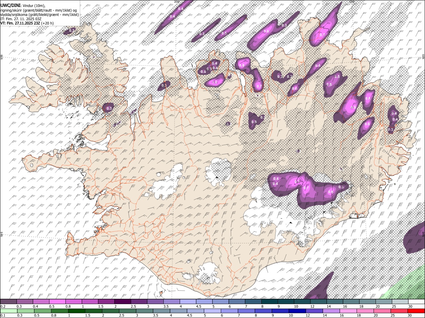The width and height of the screenshot is (425, 318).
Task: Click the lilac swatch labeled 14 in the rain scale
Action: (x=331, y=311)
